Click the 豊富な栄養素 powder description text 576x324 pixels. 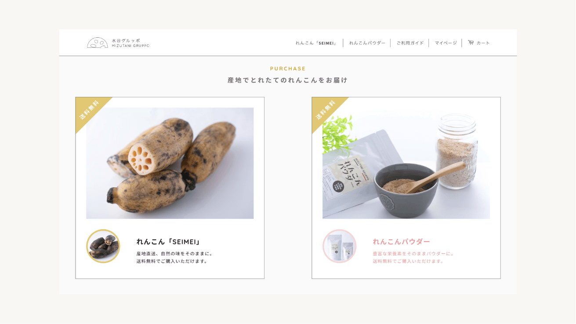tap(413, 257)
